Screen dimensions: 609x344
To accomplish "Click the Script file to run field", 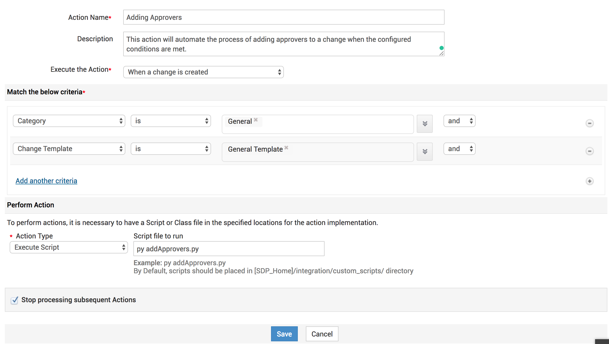I will coord(229,249).
